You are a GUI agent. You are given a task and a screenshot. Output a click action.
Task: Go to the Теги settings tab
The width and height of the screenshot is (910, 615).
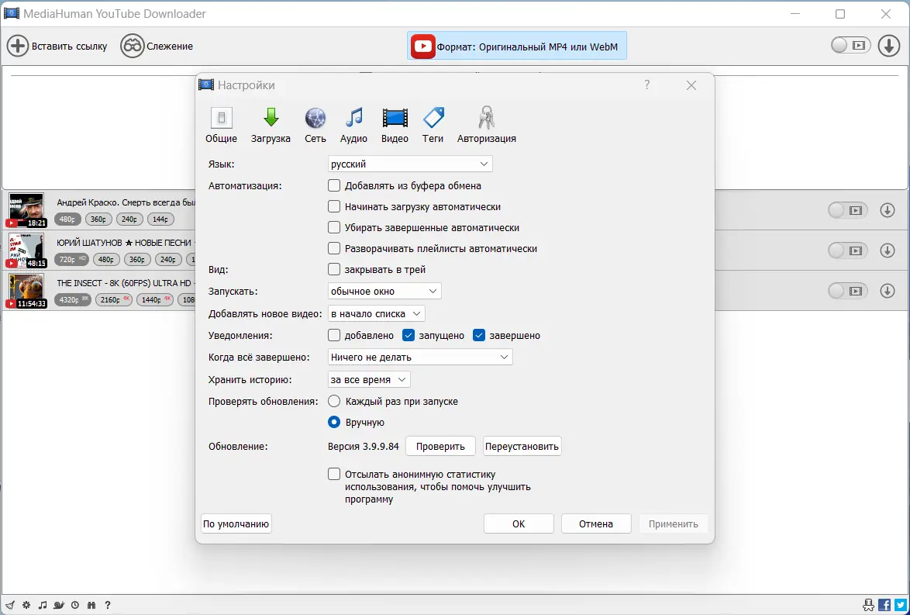pos(433,125)
